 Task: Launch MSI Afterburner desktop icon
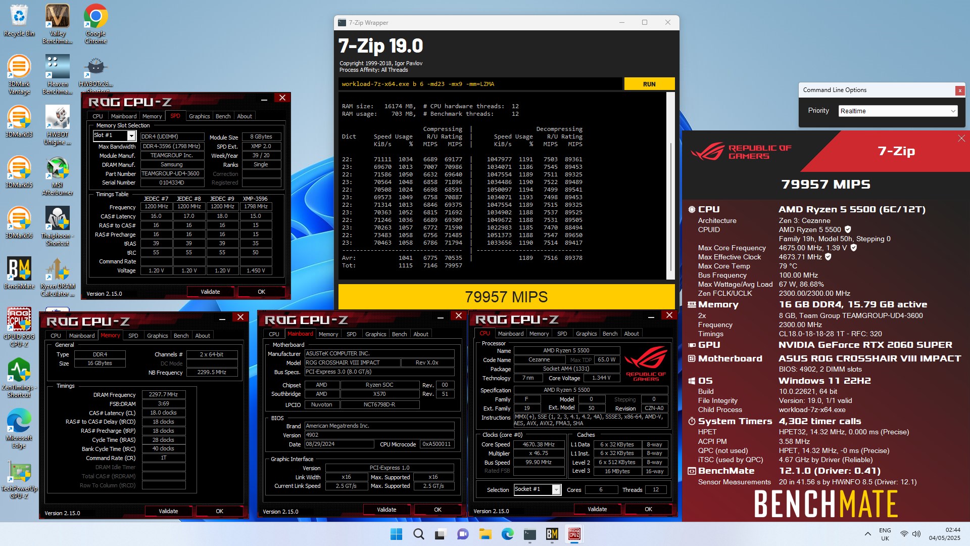tap(57, 175)
